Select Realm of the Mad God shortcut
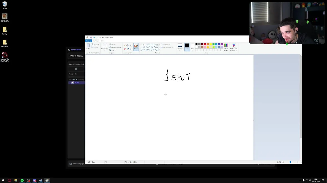Screen dimensions: 327x183 tap(5, 57)
